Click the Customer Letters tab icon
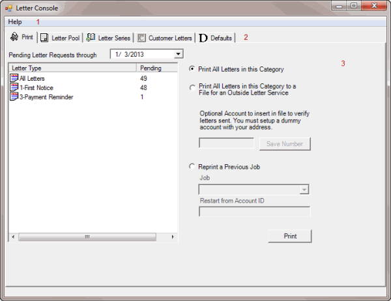Screen dimensions: 391x301 click(x=141, y=38)
